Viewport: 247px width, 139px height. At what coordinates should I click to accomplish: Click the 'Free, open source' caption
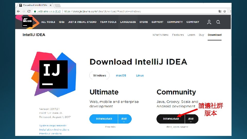tap(177, 127)
